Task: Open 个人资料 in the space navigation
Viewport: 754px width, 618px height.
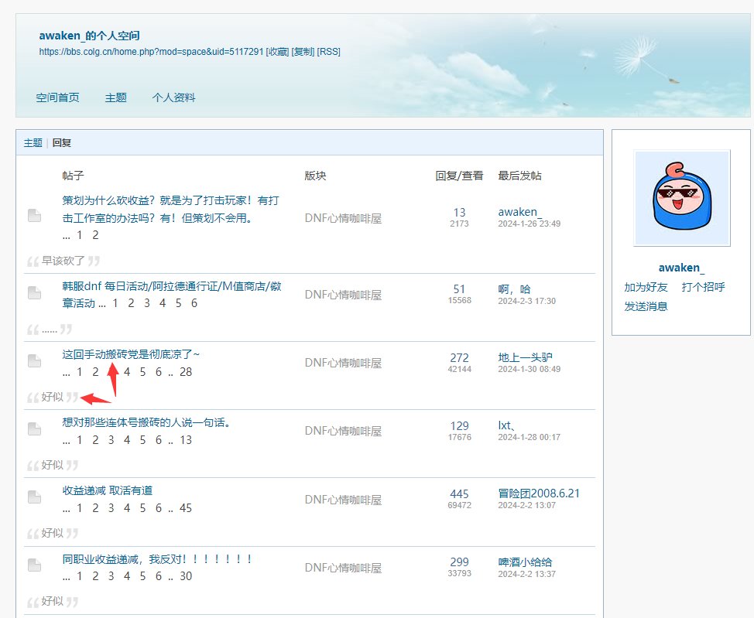Action: [173, 98]
